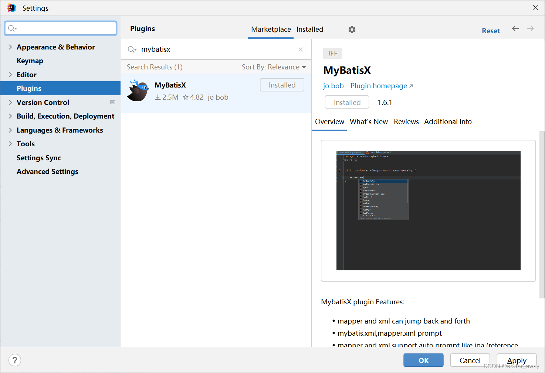Click the version number 1.6.1
545x373 pixels.
(x=385, y=102)
